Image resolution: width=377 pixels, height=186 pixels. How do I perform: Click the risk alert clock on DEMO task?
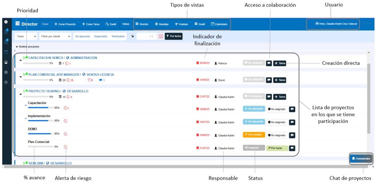click(66, 134)
